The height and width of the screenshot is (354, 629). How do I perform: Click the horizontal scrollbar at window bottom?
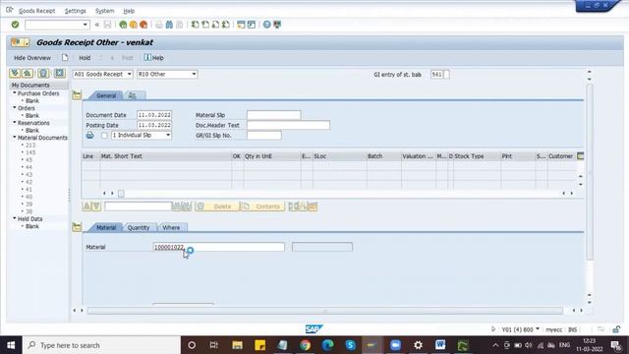click(x=325, y=311)
